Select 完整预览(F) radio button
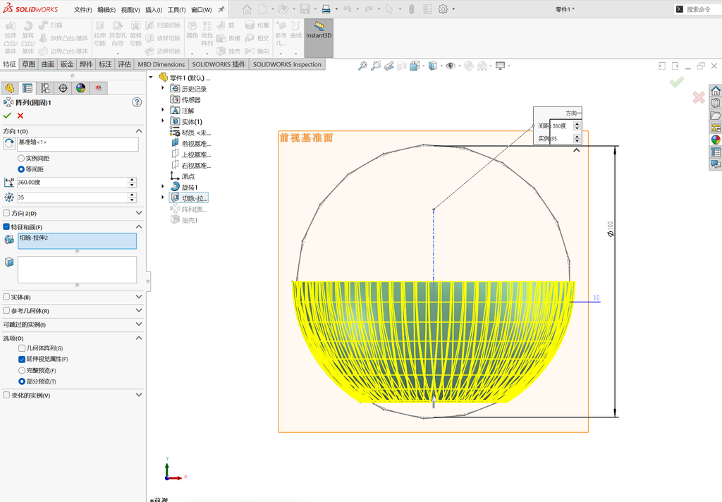722x502 pixels. [x=22, y=370]
